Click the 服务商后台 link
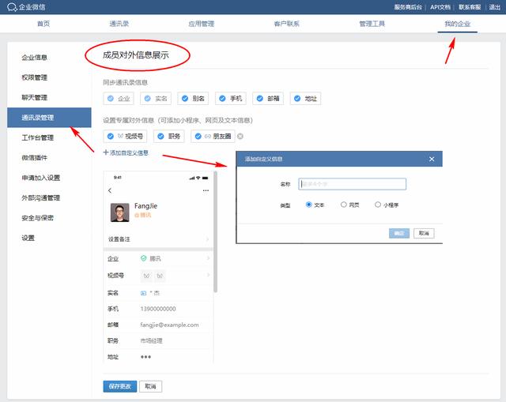 pos(408,7)
